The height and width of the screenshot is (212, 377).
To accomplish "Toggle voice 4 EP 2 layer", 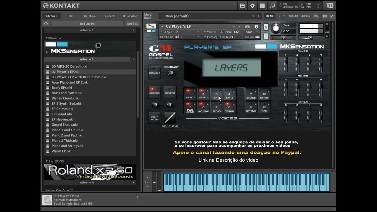I will 229,94.
